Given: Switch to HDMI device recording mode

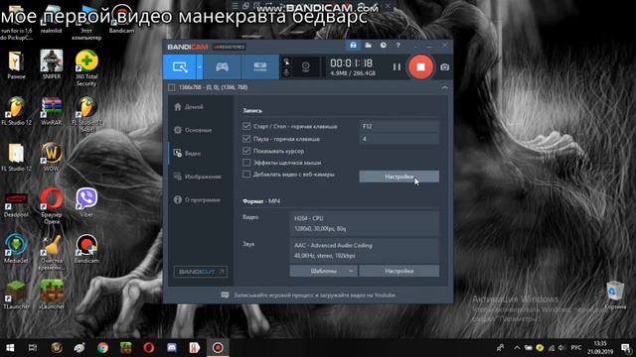Looking at the screenshot, I should click(260, 66).
